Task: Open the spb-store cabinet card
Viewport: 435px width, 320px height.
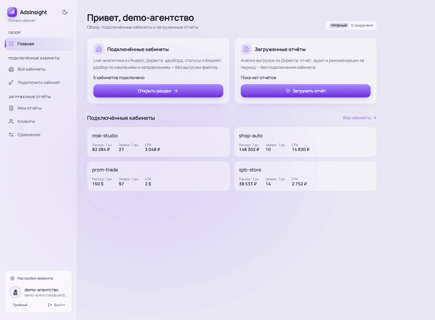Action: pos(305,176)
